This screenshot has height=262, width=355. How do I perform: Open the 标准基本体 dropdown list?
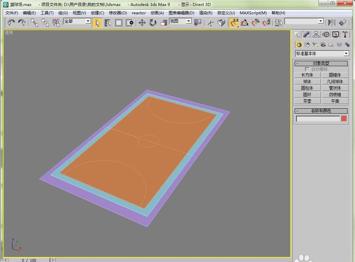(x=346, y=53)
